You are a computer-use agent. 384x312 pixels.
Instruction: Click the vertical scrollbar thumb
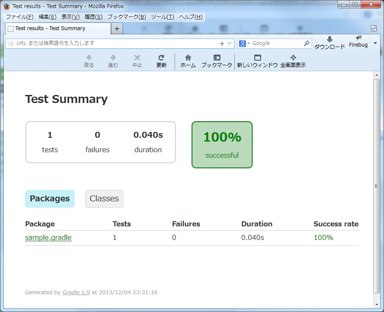click(376, 186)
